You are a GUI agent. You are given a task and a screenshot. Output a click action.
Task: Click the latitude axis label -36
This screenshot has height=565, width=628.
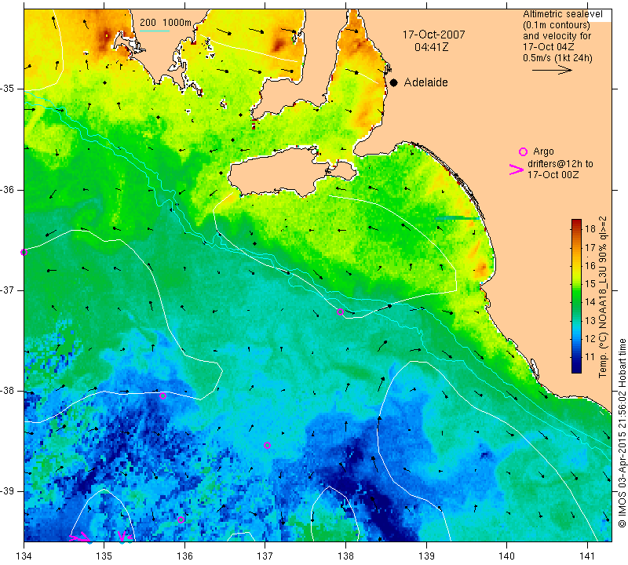point(8,189)
